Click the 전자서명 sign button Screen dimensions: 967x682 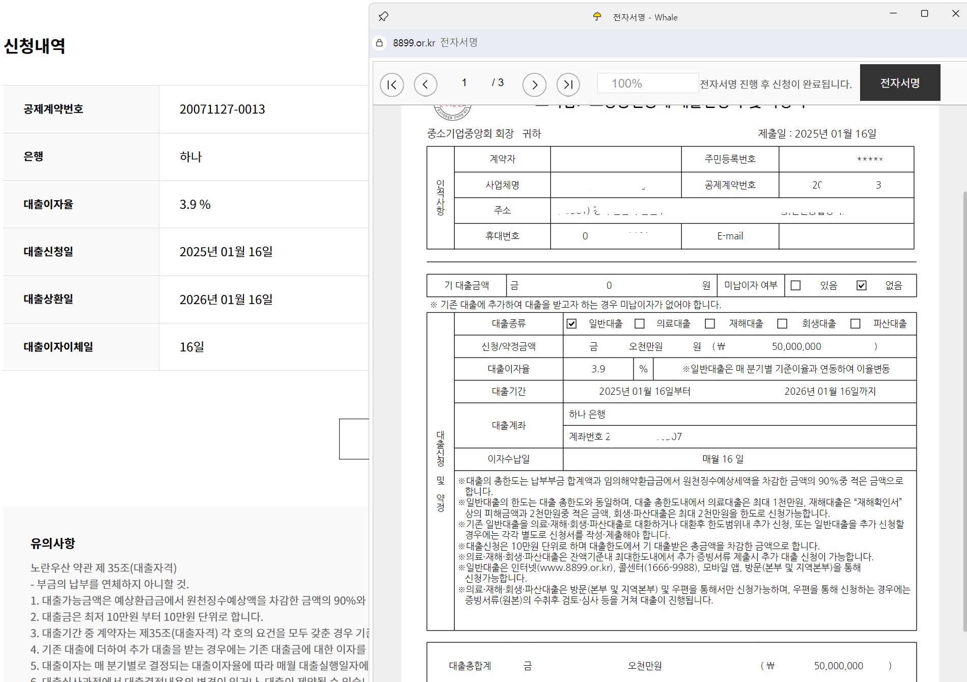tap(900, 83)
